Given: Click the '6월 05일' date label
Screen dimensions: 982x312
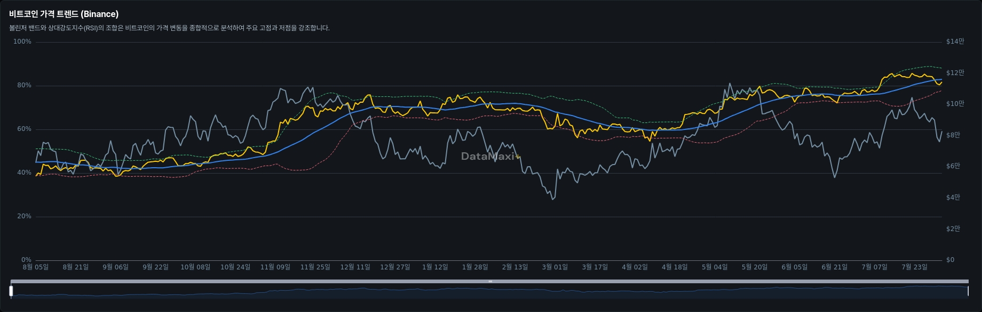Looking at the screenshot, I should coord(795,267).
